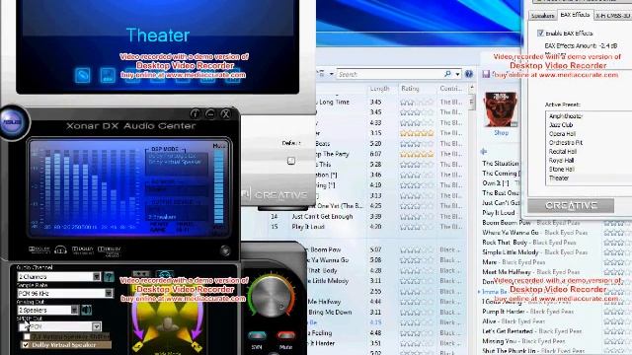Toggle the Dolby icon just right of the headphones
632x355 pixels.
click(83, 249)
